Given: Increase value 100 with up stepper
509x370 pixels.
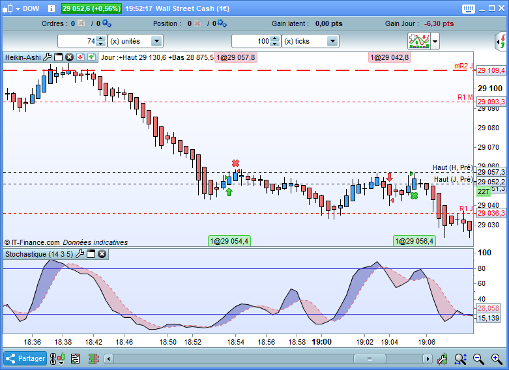Looking at the screenshot, I should (x=275, y=38).
